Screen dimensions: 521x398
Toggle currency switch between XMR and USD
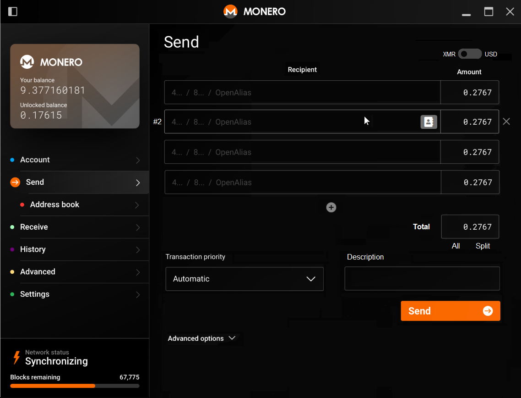pos(470,54)
